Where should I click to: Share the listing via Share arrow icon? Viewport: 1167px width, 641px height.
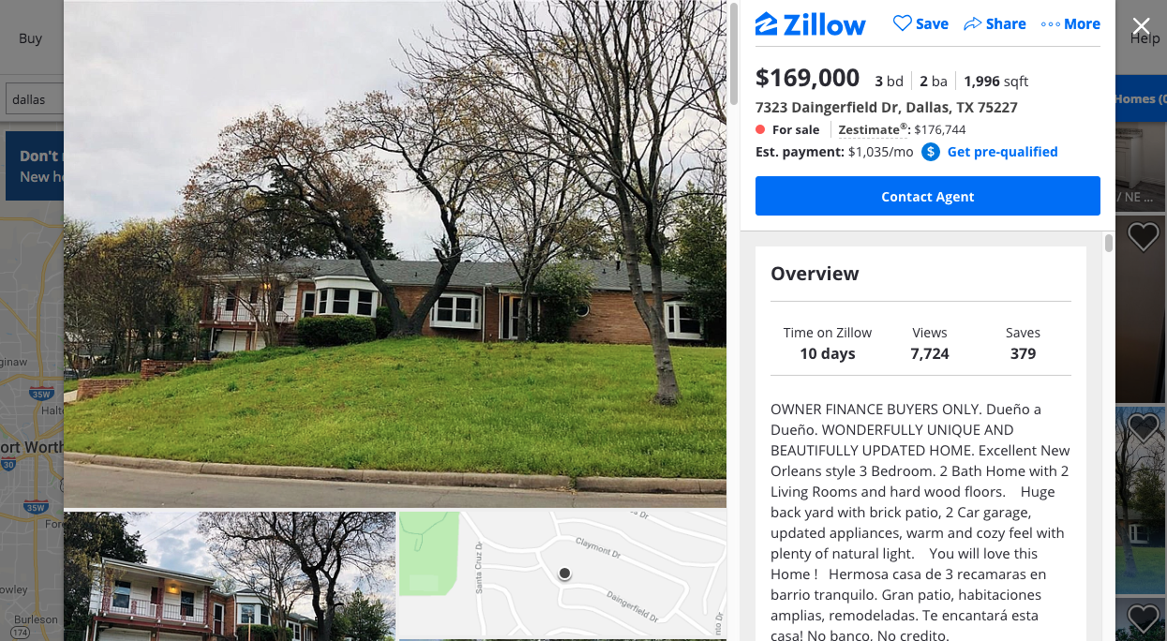[x=972, y=23]
